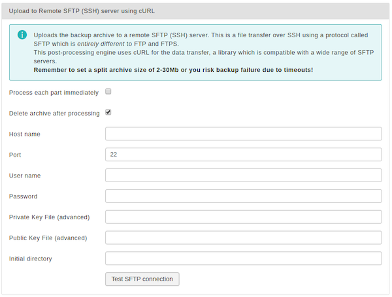Focus the Host name field

point(243,134)
